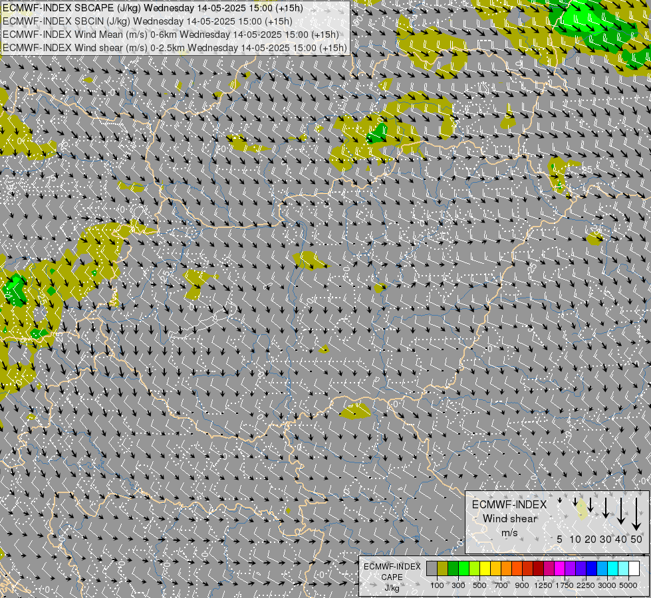
Task: Select the lime yellow-green CAPE legend swatch
Action: coord(474,568)
